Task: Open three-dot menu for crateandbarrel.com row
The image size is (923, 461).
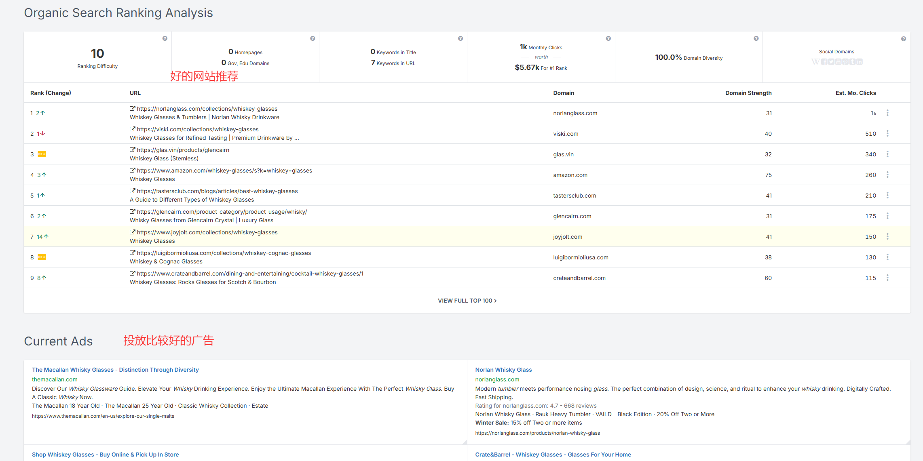Action: [x=887, y=278]
